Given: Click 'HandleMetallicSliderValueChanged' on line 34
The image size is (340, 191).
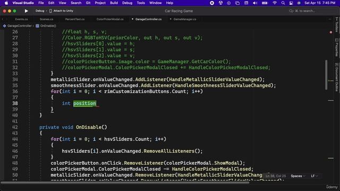Looking at the screenshot, I should (x=214, y=80).
